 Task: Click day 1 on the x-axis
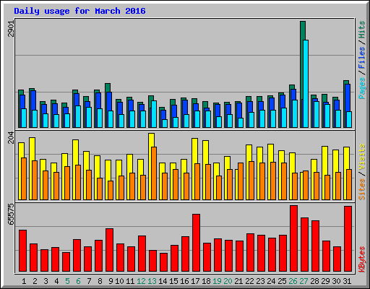tap(24, 281)
